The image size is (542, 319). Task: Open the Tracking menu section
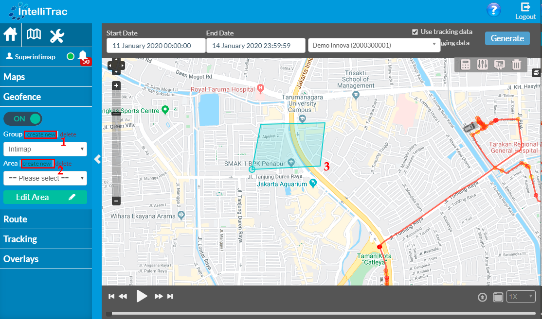20,239
